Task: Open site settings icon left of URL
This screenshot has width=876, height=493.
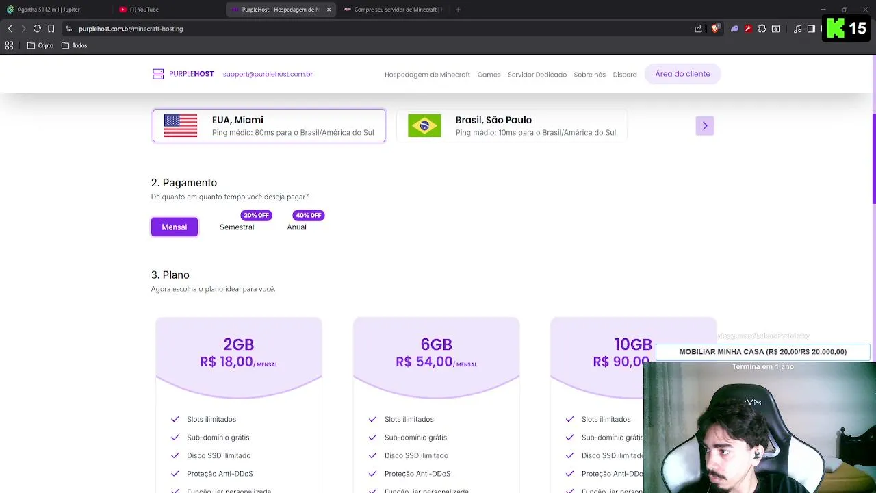Action: click(68, 29)
